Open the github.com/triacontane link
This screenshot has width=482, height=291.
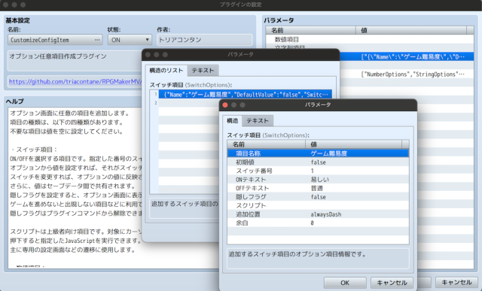(75, 82)
